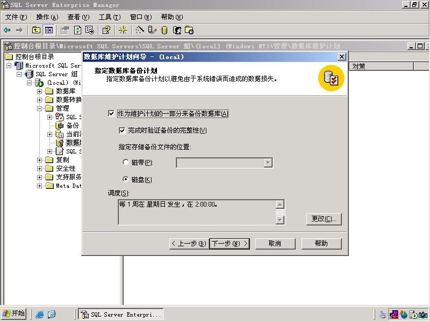Image resolution: width=430 pixels, height=322 pixels.
Task: Open Internet Explorer from quick launch
Action: tap(40, 314)
